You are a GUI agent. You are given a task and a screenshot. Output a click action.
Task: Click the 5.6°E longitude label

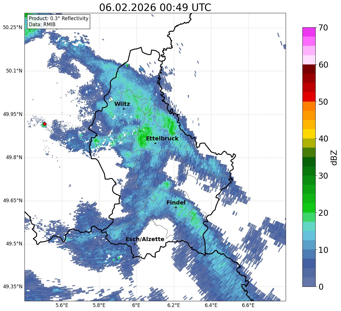[62, 305]
